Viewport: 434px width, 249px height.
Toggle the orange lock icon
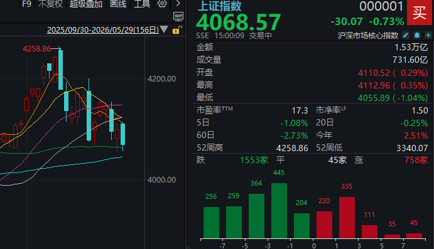[x=177, y=29]
